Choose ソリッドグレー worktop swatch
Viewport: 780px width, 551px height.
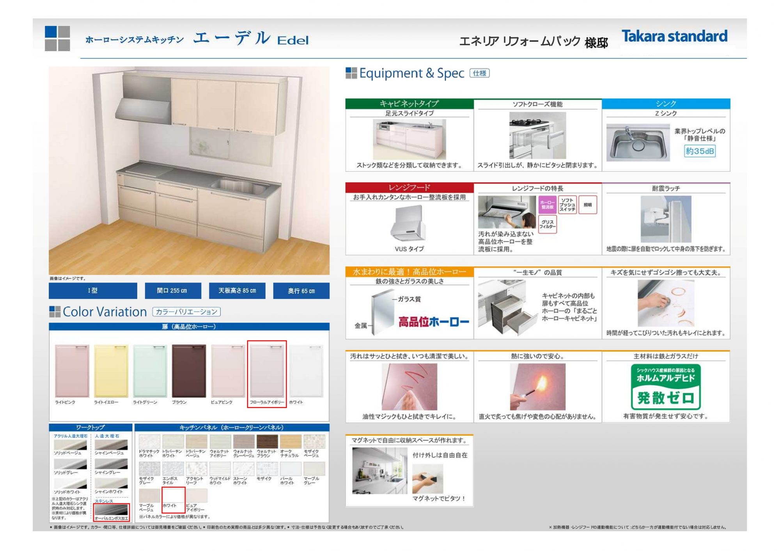(70, 464)
